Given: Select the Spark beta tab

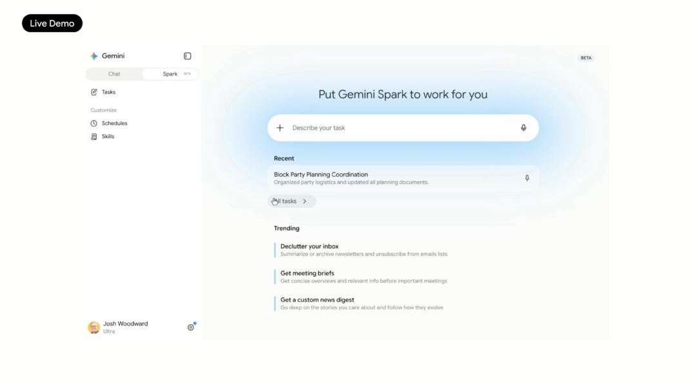Looking at the screenshot, I should click(170, 74).
